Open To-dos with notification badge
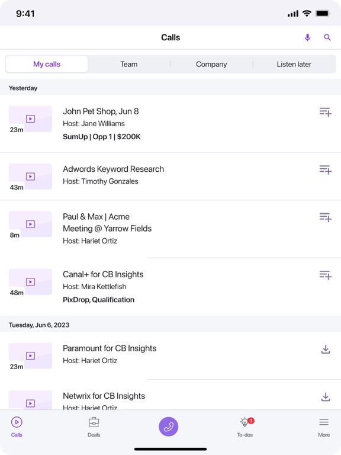Viewport: 341px width, 455px height. pyautogui.click(x=245, y=427)
